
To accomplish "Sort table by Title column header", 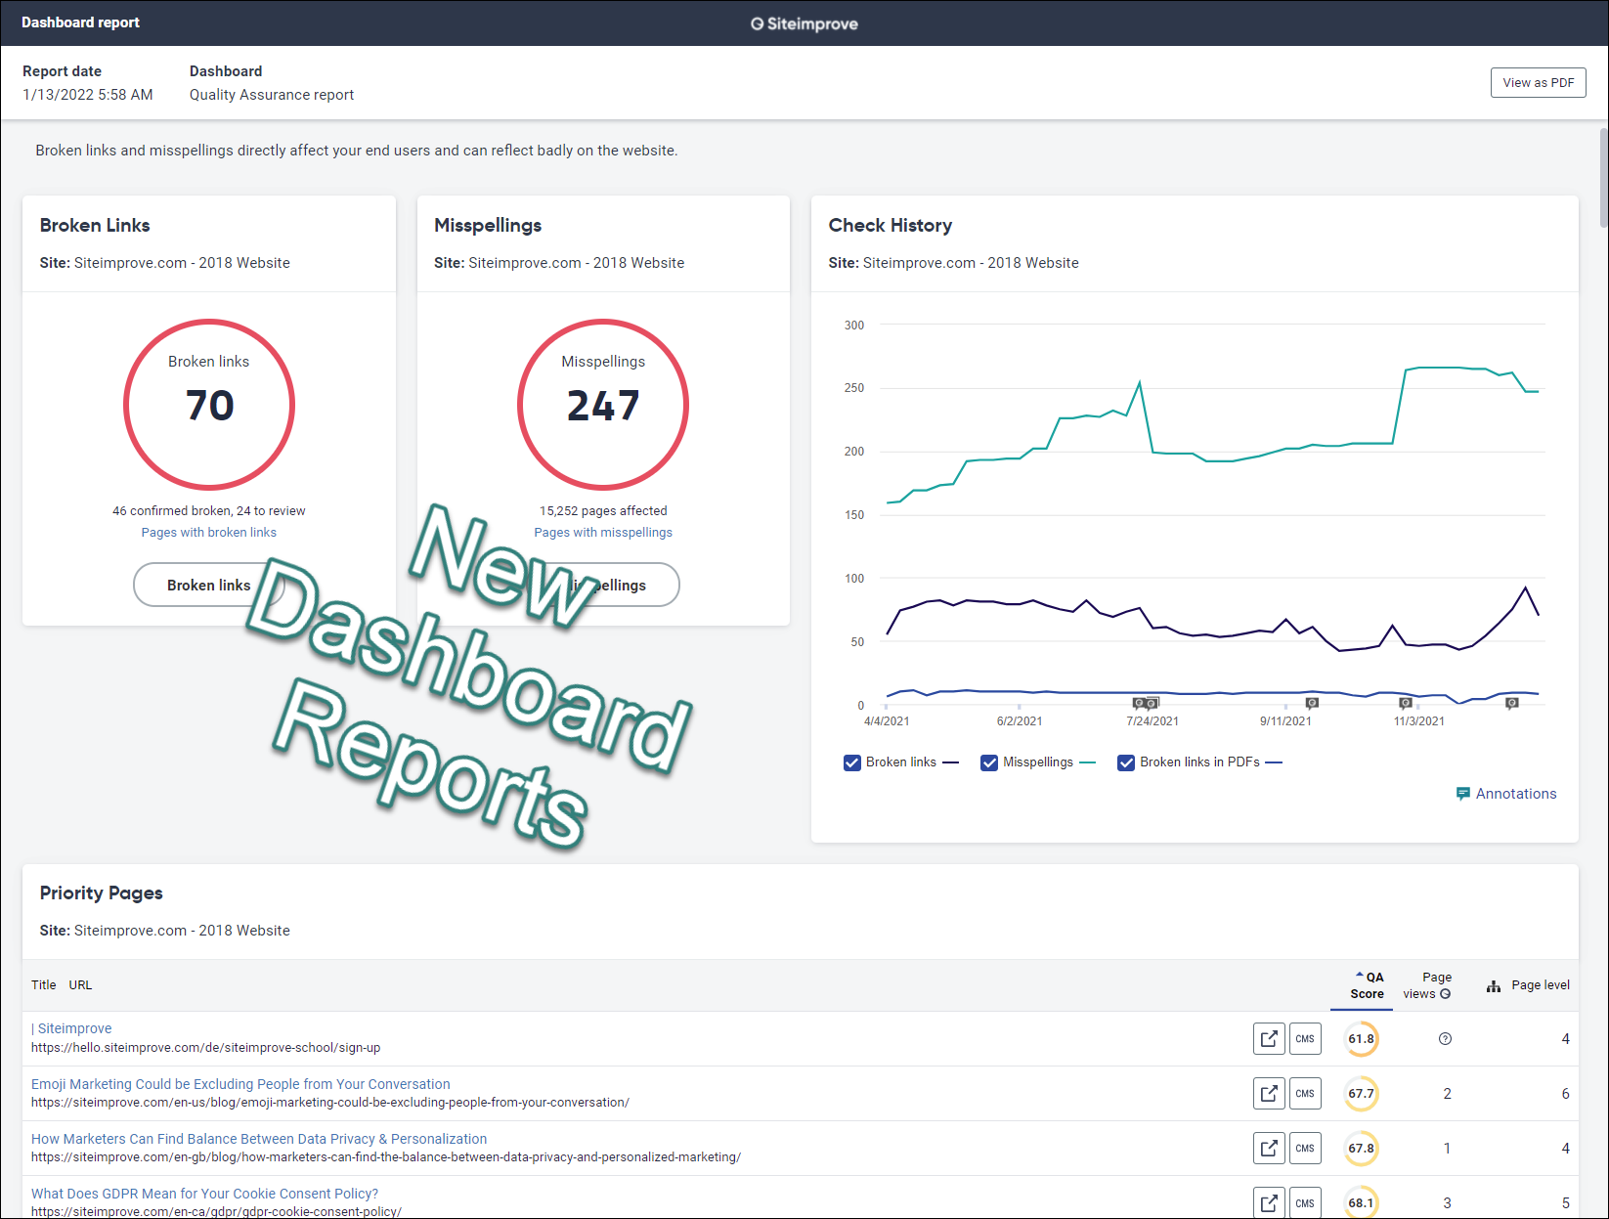I will pos(44,985).
